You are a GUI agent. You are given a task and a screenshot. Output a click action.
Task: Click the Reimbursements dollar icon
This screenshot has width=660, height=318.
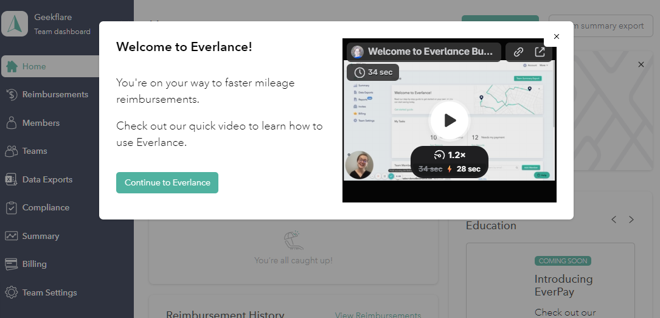(x=12, y=95)
